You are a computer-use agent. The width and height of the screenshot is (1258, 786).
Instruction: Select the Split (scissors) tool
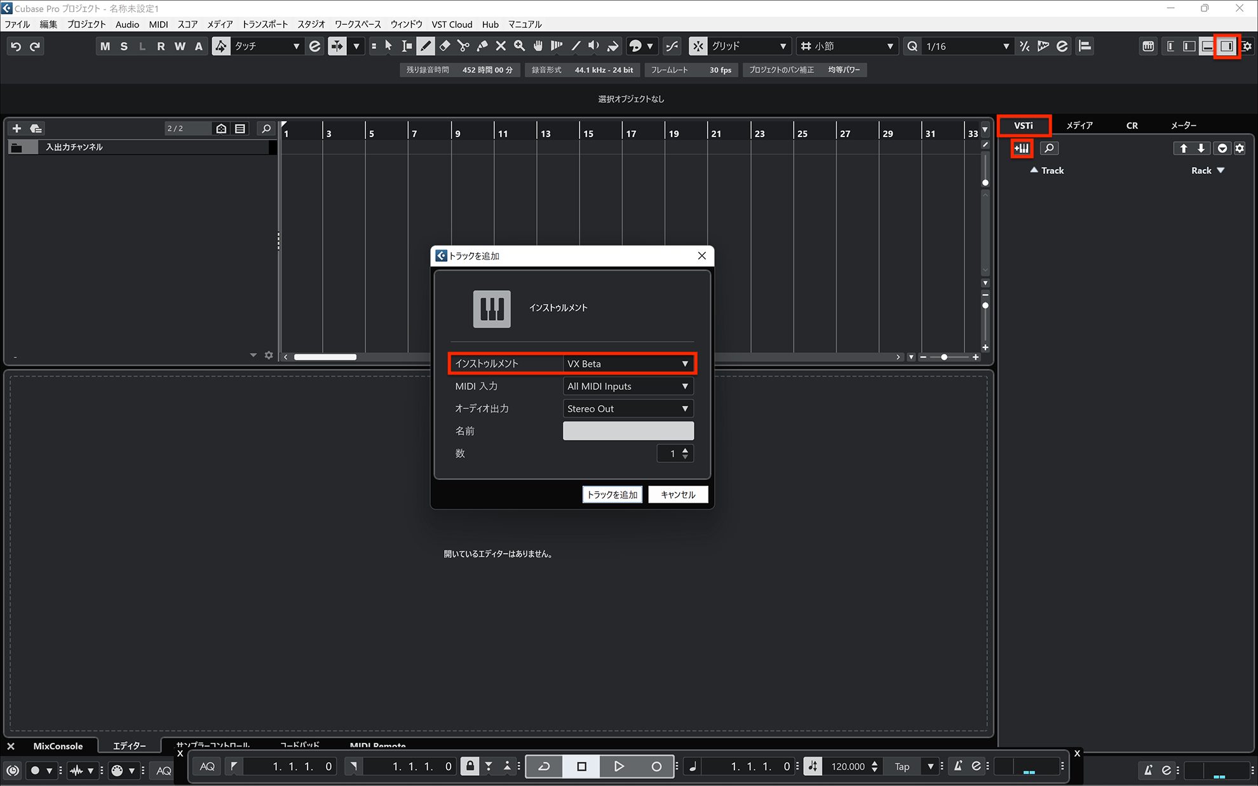coord(463,46)
